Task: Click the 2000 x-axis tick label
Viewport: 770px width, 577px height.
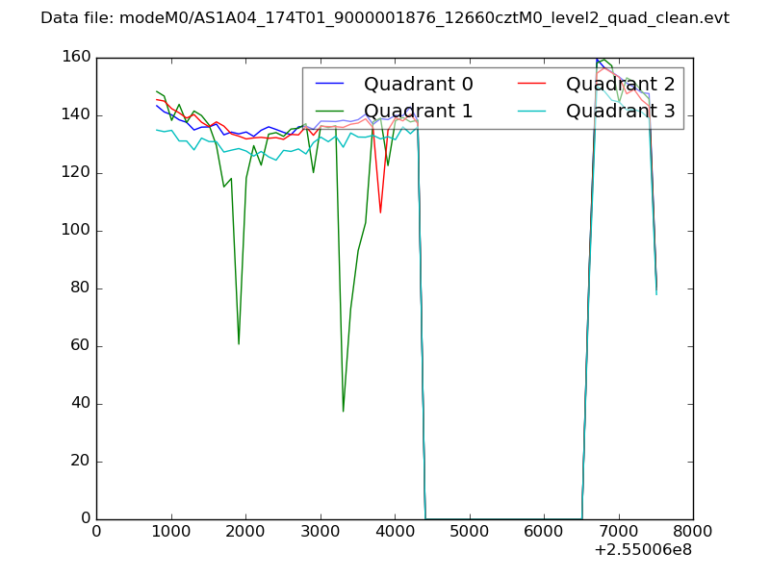Action: 245,530
